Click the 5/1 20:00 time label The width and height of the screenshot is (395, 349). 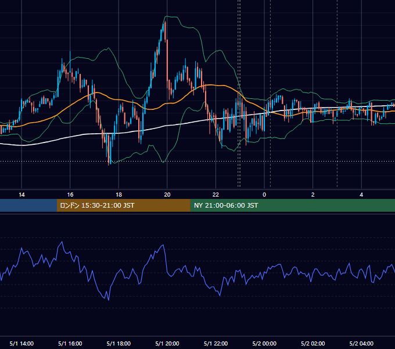(x=167, y=343)
